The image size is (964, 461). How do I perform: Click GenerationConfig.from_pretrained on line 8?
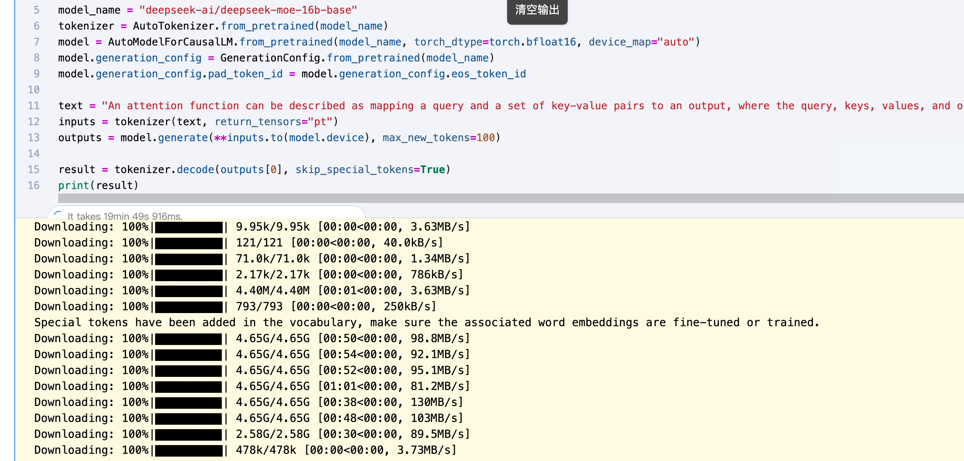pos(320,58)
